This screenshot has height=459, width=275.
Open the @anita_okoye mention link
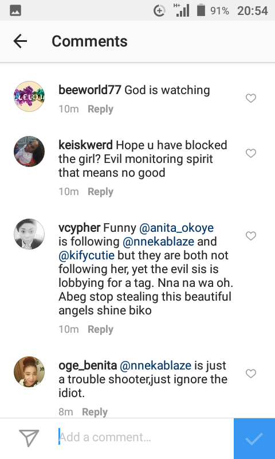(176, 228)
